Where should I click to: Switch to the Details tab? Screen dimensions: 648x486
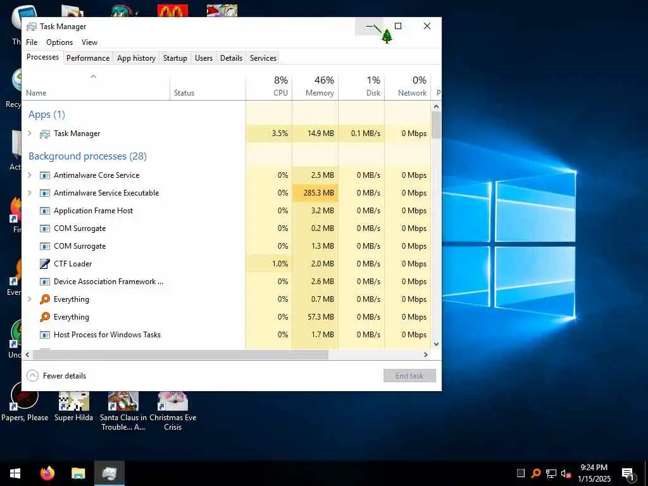coord(231,58)
